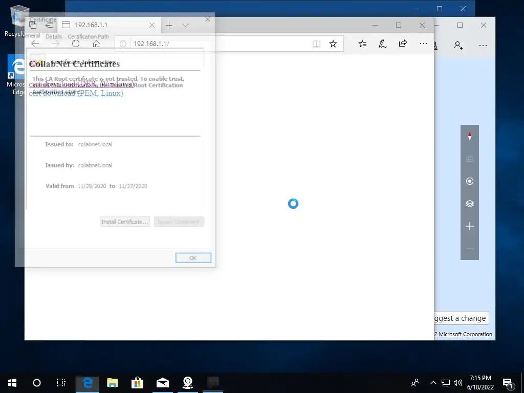The height and width of the screenshot is (393, 524).
Task: Toggle tilt grid icon in Maps
Action: (470, 159)
